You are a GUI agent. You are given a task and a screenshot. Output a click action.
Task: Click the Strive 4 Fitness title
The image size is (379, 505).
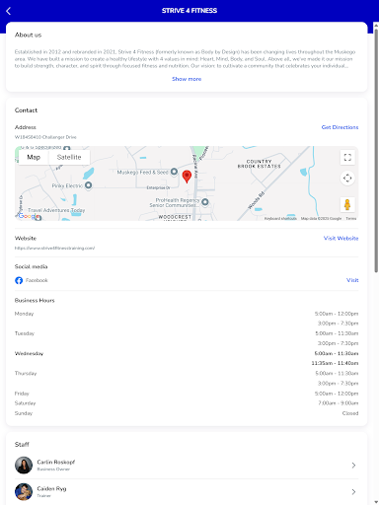[189, 11]
